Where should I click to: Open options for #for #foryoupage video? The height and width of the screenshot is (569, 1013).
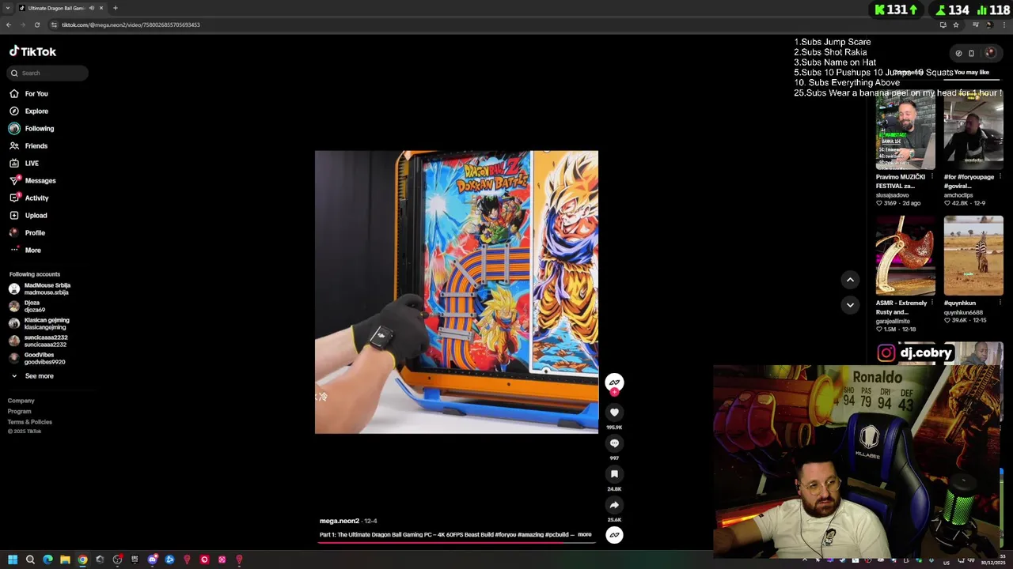point(1000,177)
